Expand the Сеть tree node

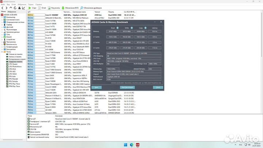[x=2, y=34]
